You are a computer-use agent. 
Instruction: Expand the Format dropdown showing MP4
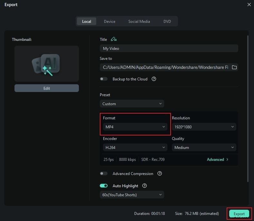[x=135, y=127]
